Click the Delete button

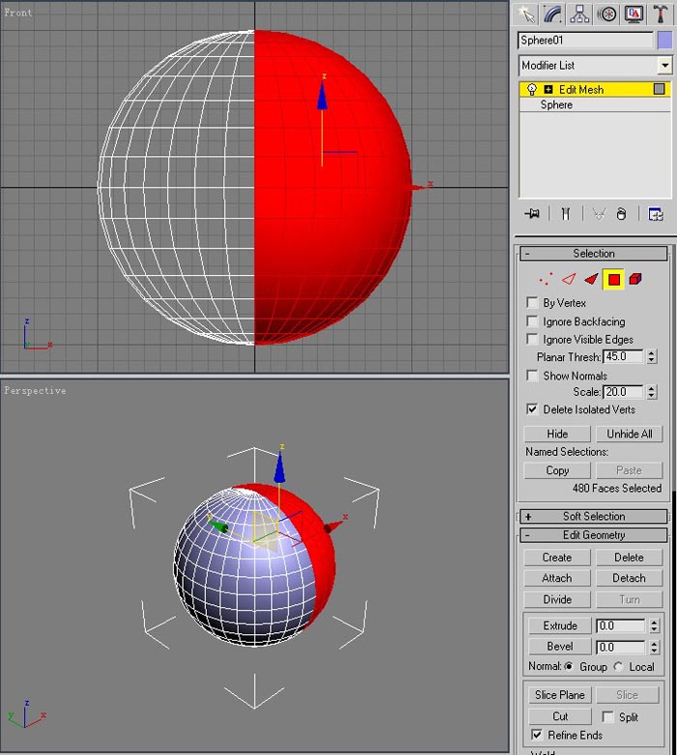pos(629,558)
